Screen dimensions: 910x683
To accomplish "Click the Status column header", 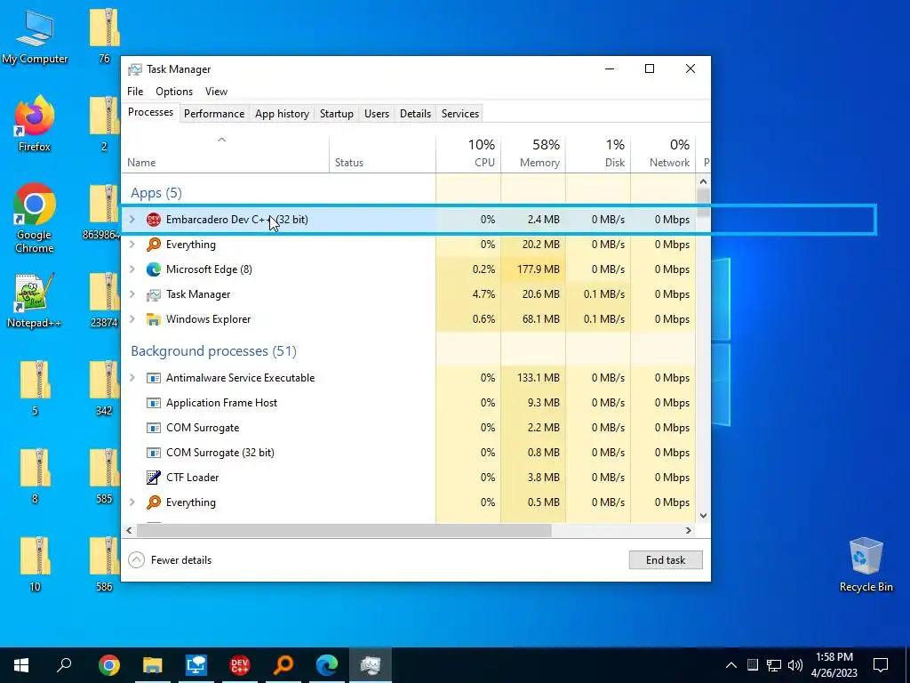I will click(x=382, y=154).
